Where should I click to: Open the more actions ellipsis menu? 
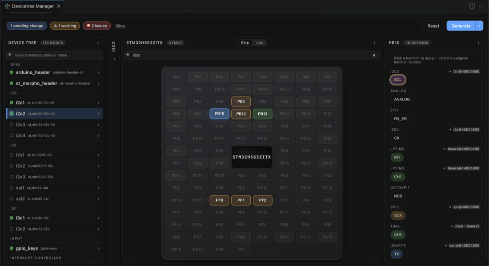pyautogui.click(x=481, y=6)
